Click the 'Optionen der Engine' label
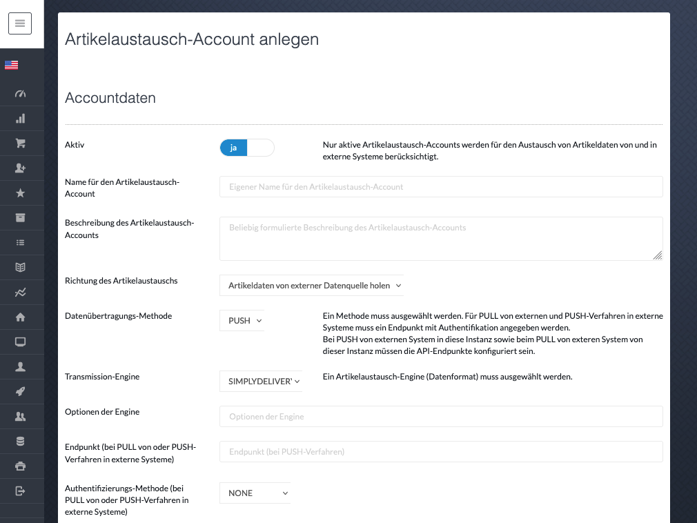The image size is (697, 523). click(102, 412)
